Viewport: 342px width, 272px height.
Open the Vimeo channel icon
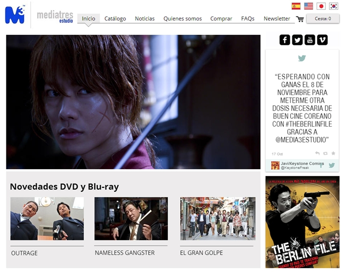click(322, 40)
